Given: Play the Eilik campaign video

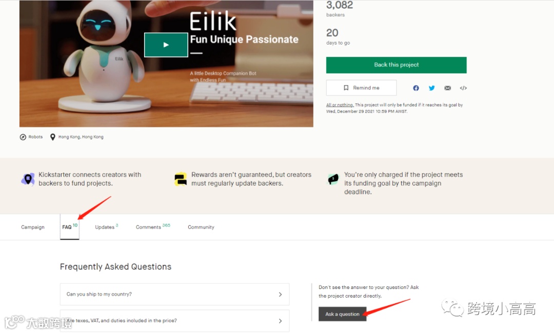Looking at the screenshot, I should click(x=166, y=45).
